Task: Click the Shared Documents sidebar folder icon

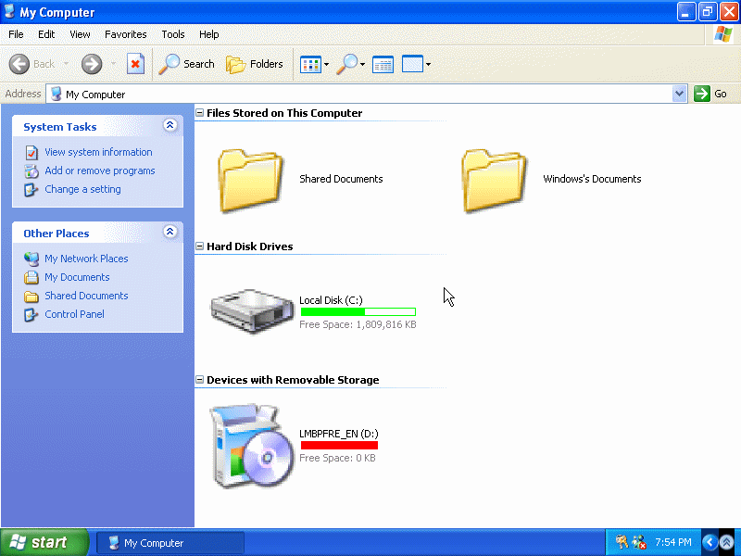Action: [x=31, y=297]
